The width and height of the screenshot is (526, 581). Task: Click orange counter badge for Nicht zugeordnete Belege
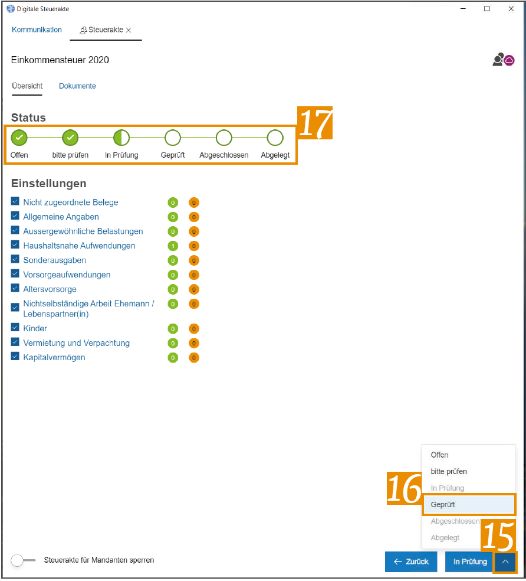194,203
